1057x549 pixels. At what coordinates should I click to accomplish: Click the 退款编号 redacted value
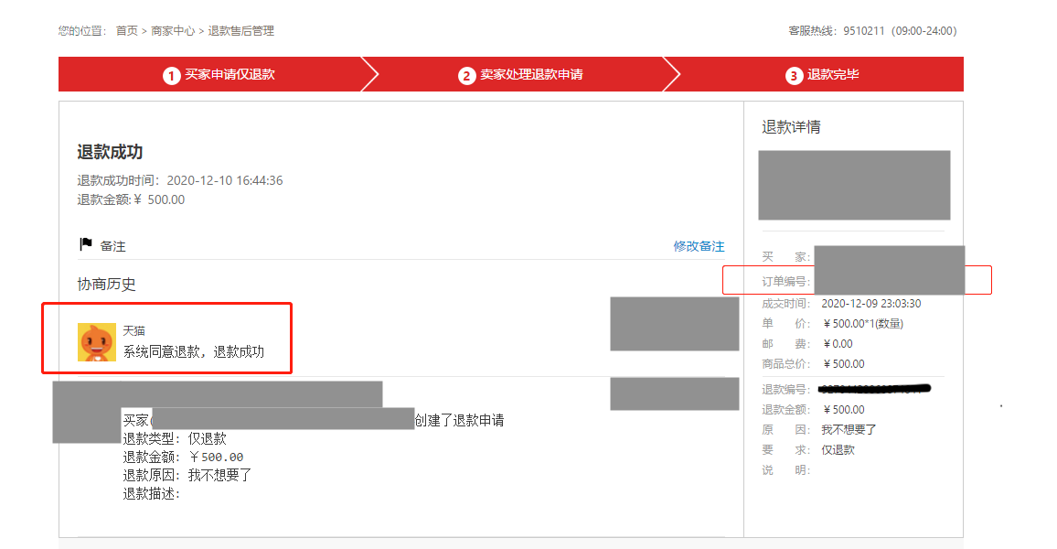(x=874, y=389)
